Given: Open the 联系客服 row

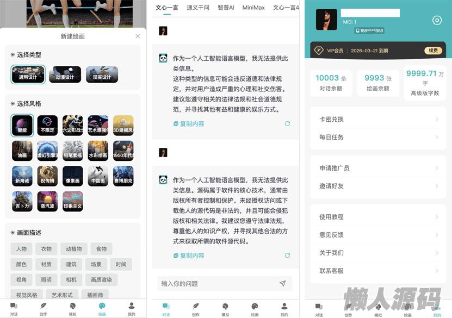Looking at the screenshot, I should (x=378, y=271).
